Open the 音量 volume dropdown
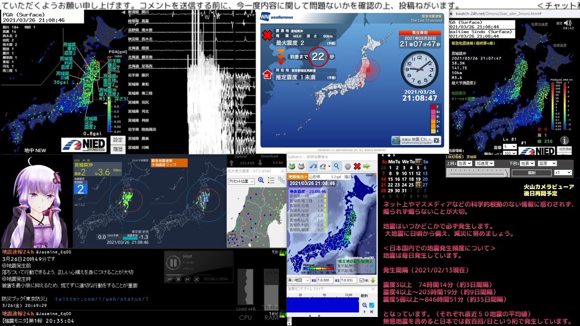 pyautogui.click(x=509, y=147)
